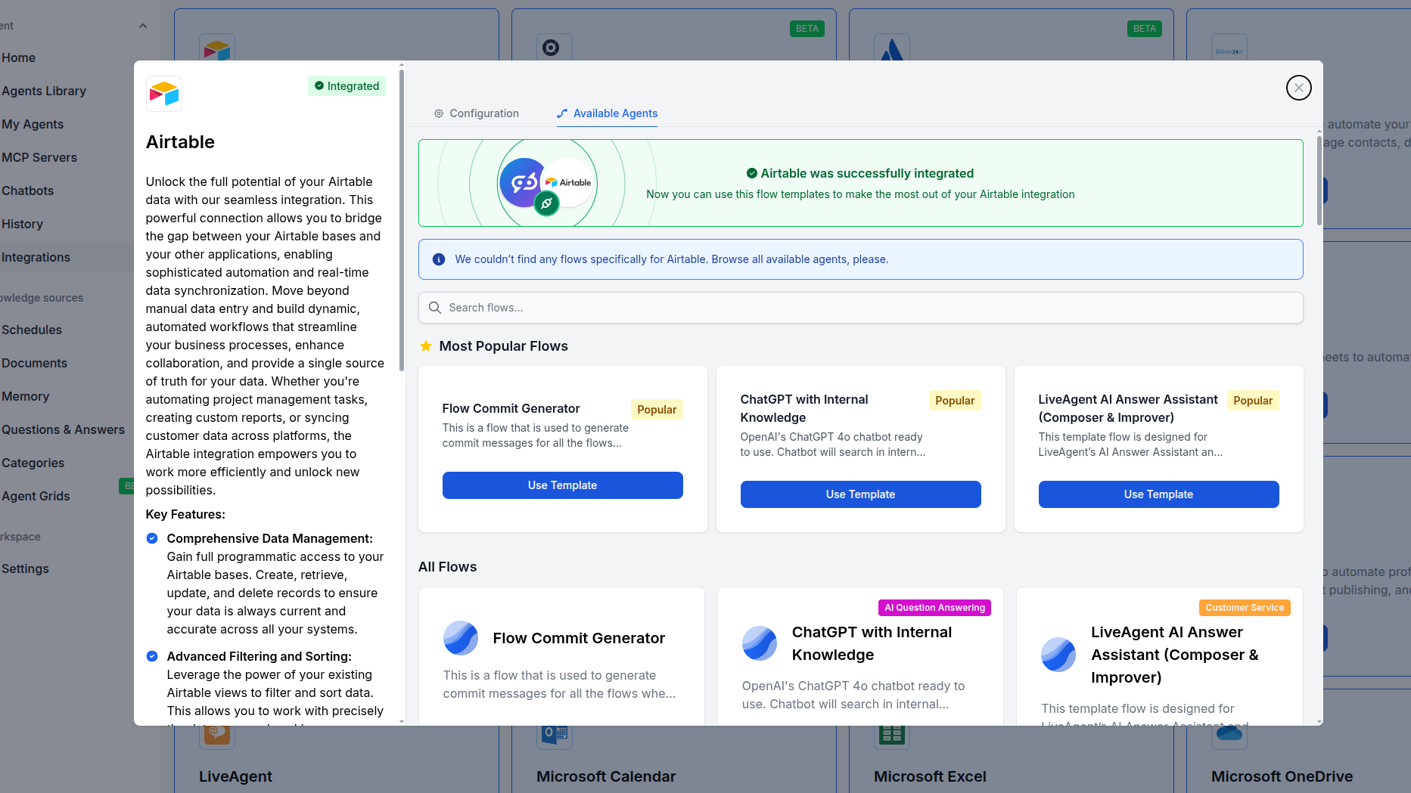Click the Airtable logo in the details panel

coord(163,93)
